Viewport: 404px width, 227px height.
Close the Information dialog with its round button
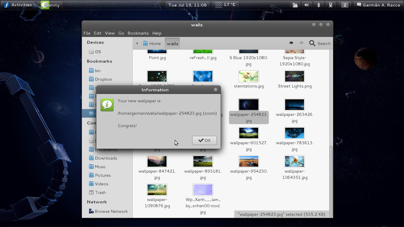click(x=216, y=90)
